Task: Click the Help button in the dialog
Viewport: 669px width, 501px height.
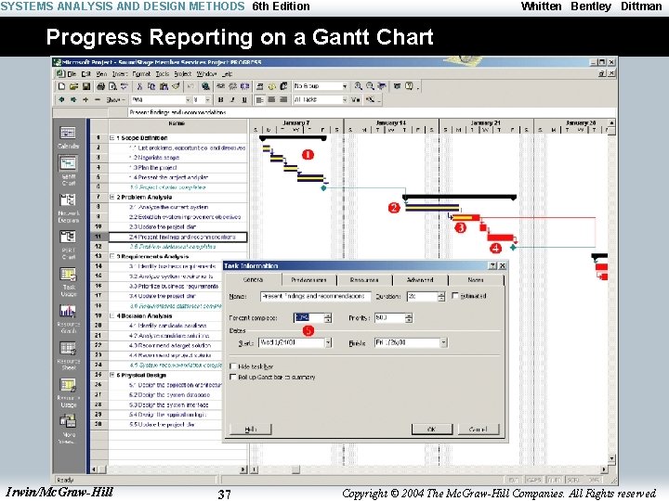Action: click(x=251, y=429)
